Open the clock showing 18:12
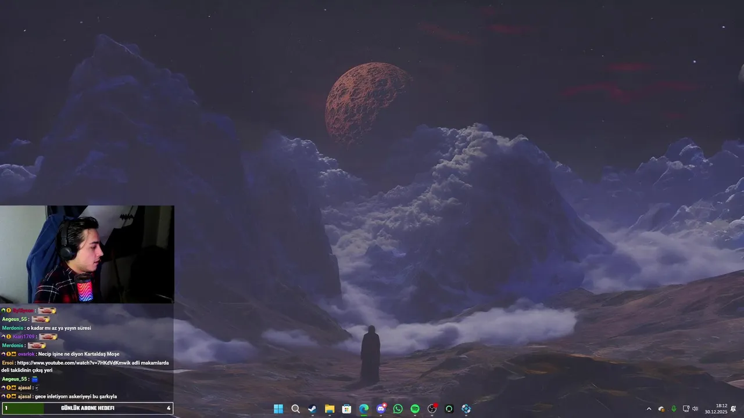Image resolution: width=744 pixels, height=418 pixels. point(716,409)
